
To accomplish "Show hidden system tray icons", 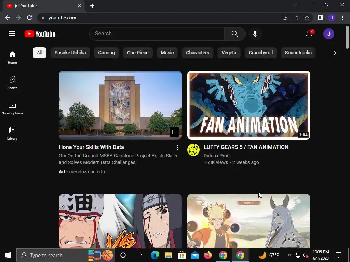I will coord(289,255).
